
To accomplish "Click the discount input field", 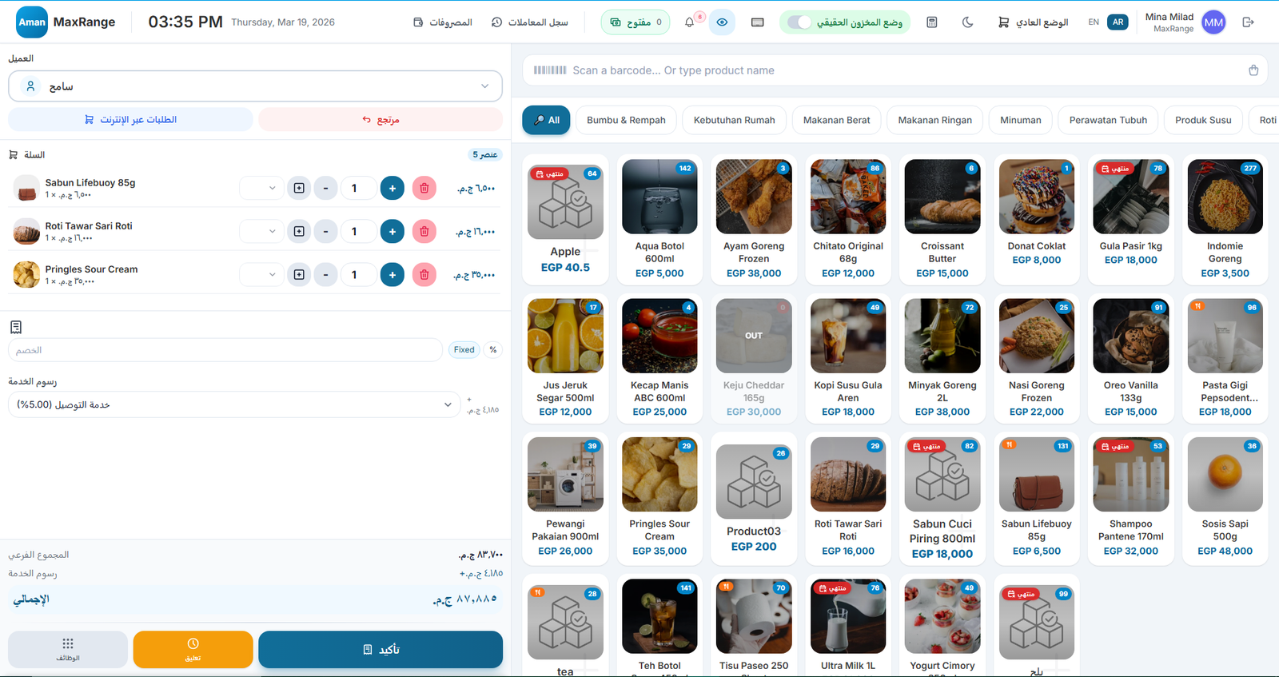I will [225, 350].
